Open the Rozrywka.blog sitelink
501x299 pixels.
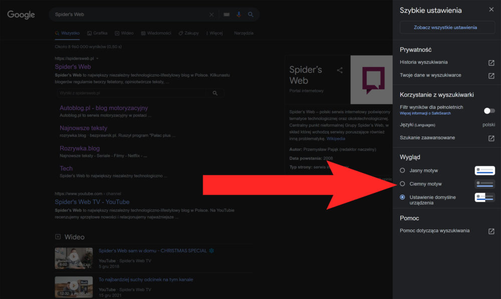[x=80, y=148]
